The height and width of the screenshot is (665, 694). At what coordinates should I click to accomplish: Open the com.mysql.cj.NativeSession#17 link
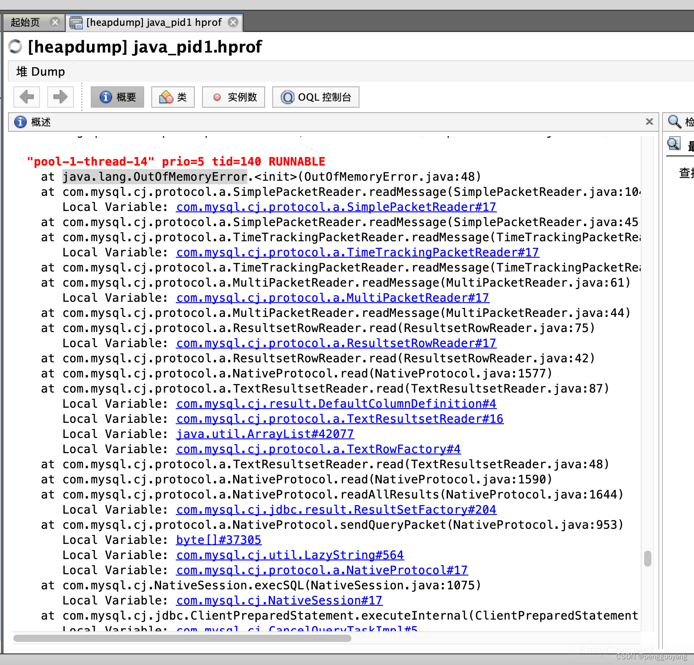(x=279, y=600)
